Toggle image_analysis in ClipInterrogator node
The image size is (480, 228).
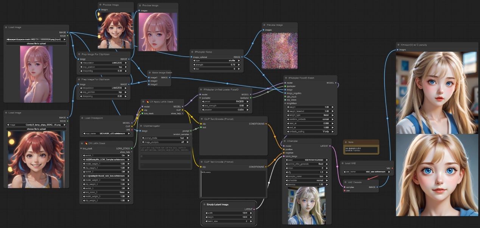(x=166, y=142)
